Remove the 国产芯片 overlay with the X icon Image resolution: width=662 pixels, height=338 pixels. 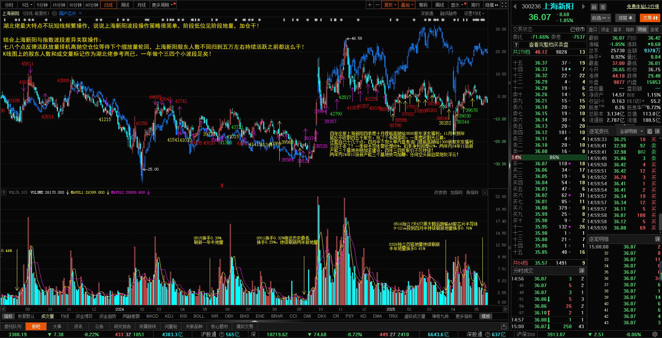pyautogui.click(x=80, y=13)
